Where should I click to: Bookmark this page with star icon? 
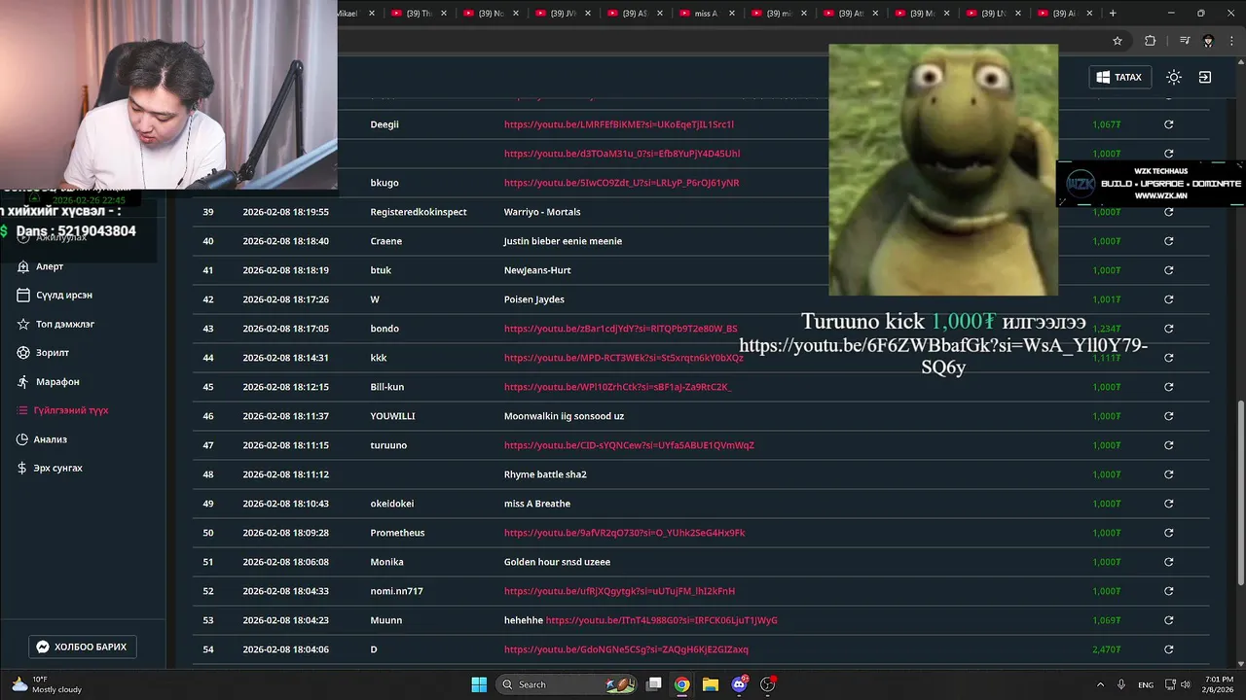(x=1118, y=41)
